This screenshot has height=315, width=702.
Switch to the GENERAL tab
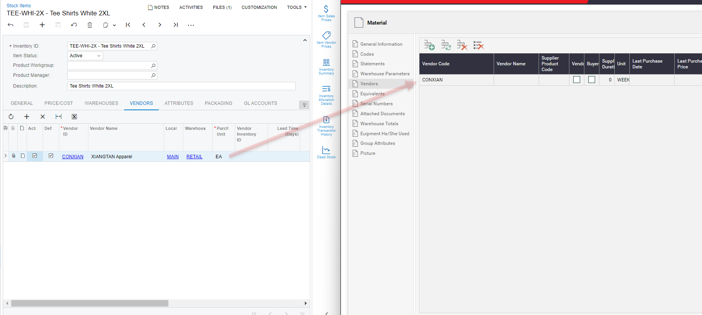coord(22,103)
